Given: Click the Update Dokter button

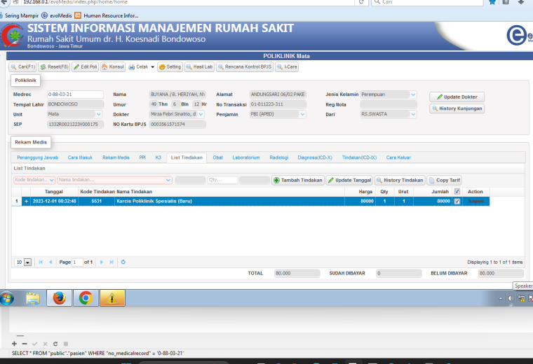Looking at the screenshot, I should point(457,97).
